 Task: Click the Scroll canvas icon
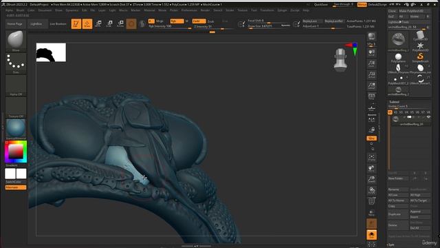click(x=371, y=53)
